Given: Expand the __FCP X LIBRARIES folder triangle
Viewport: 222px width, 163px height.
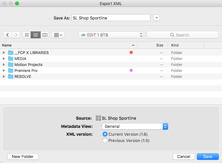Looking at the screenshot, I should pos(4,52).
